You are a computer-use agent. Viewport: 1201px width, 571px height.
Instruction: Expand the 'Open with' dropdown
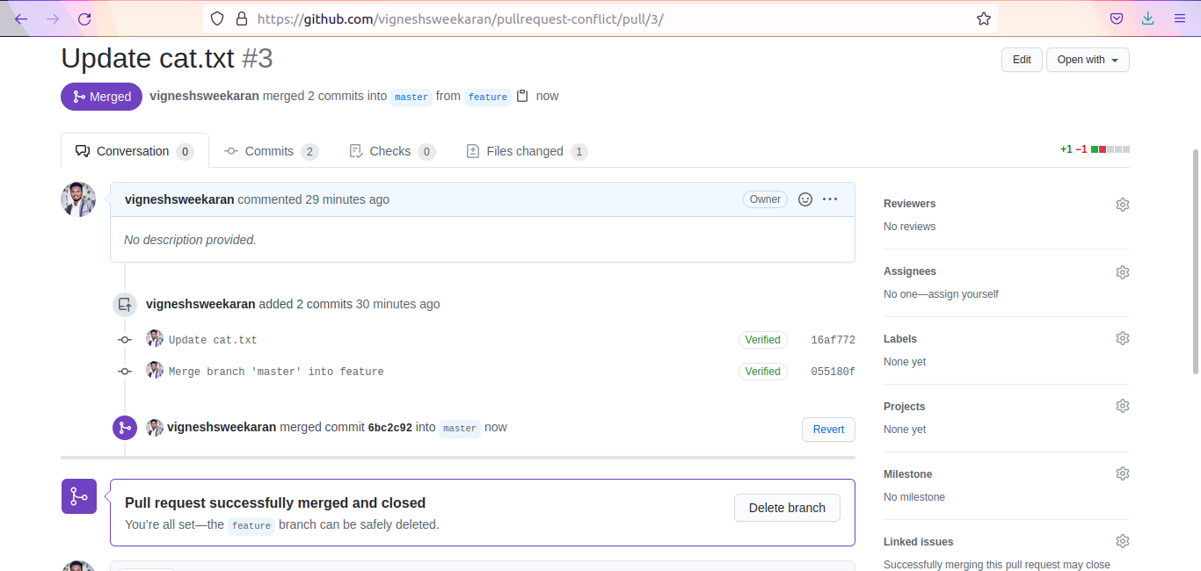pos(1087,60)
